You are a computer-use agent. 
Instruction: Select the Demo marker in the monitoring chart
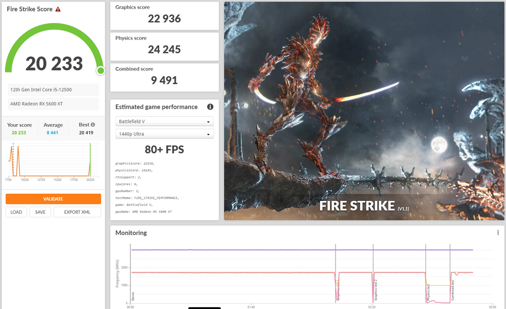point(132,296)
